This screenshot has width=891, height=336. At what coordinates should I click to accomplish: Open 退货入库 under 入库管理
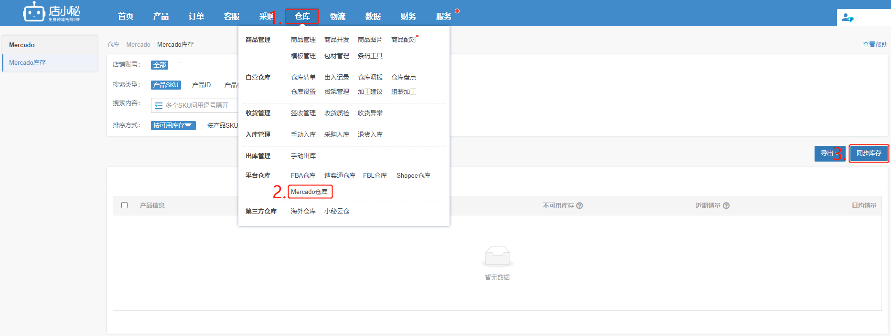[x=370, y=134]
